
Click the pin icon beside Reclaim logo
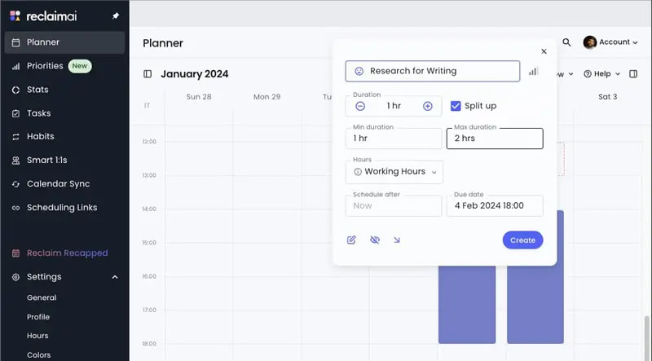pyautogui.click(x=115, y=15)
